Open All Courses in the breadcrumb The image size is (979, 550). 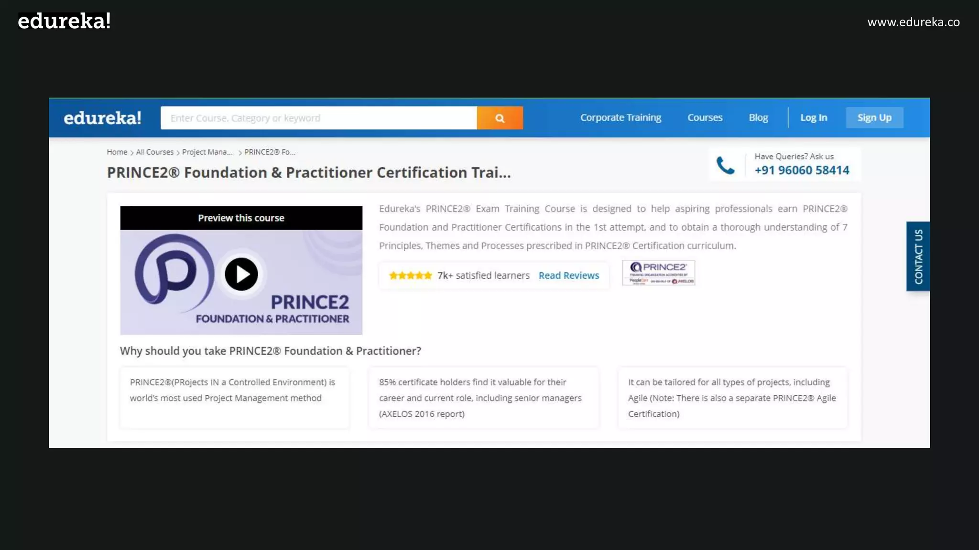tap(154, 152)
